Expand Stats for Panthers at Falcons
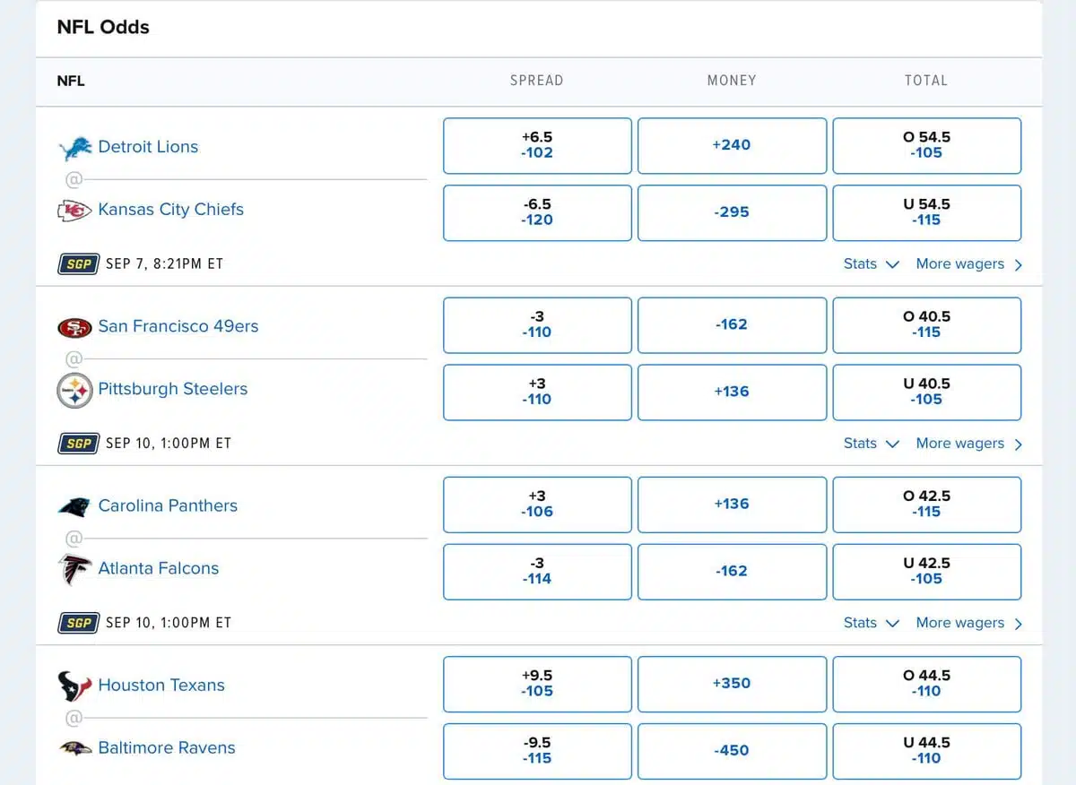Image resolution: width=1076 pixels, height=785 pixels. click(x=871, y=623)
